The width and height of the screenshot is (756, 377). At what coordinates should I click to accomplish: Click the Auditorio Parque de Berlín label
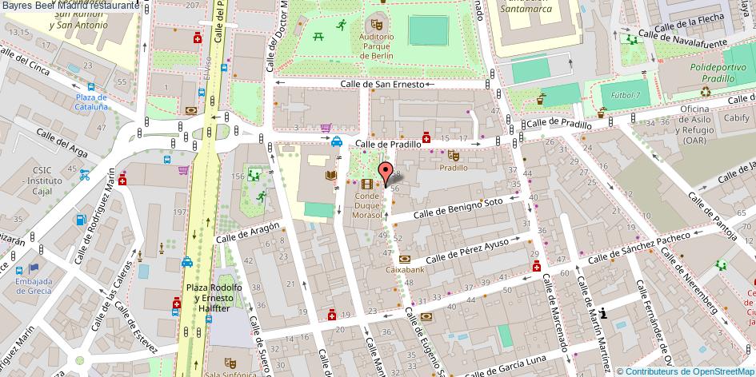(377, 46)
